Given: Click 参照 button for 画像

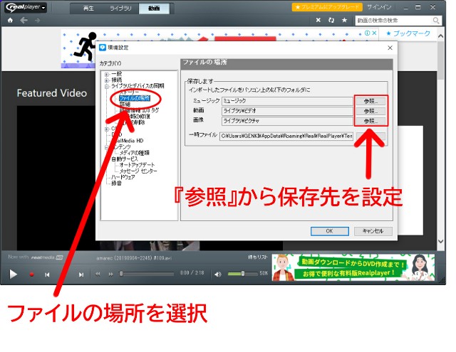Looking at the screenshot, I should coord(370,121).
